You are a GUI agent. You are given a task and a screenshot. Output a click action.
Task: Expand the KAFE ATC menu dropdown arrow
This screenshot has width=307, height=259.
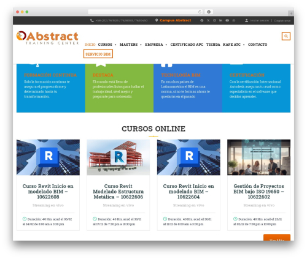244,45
